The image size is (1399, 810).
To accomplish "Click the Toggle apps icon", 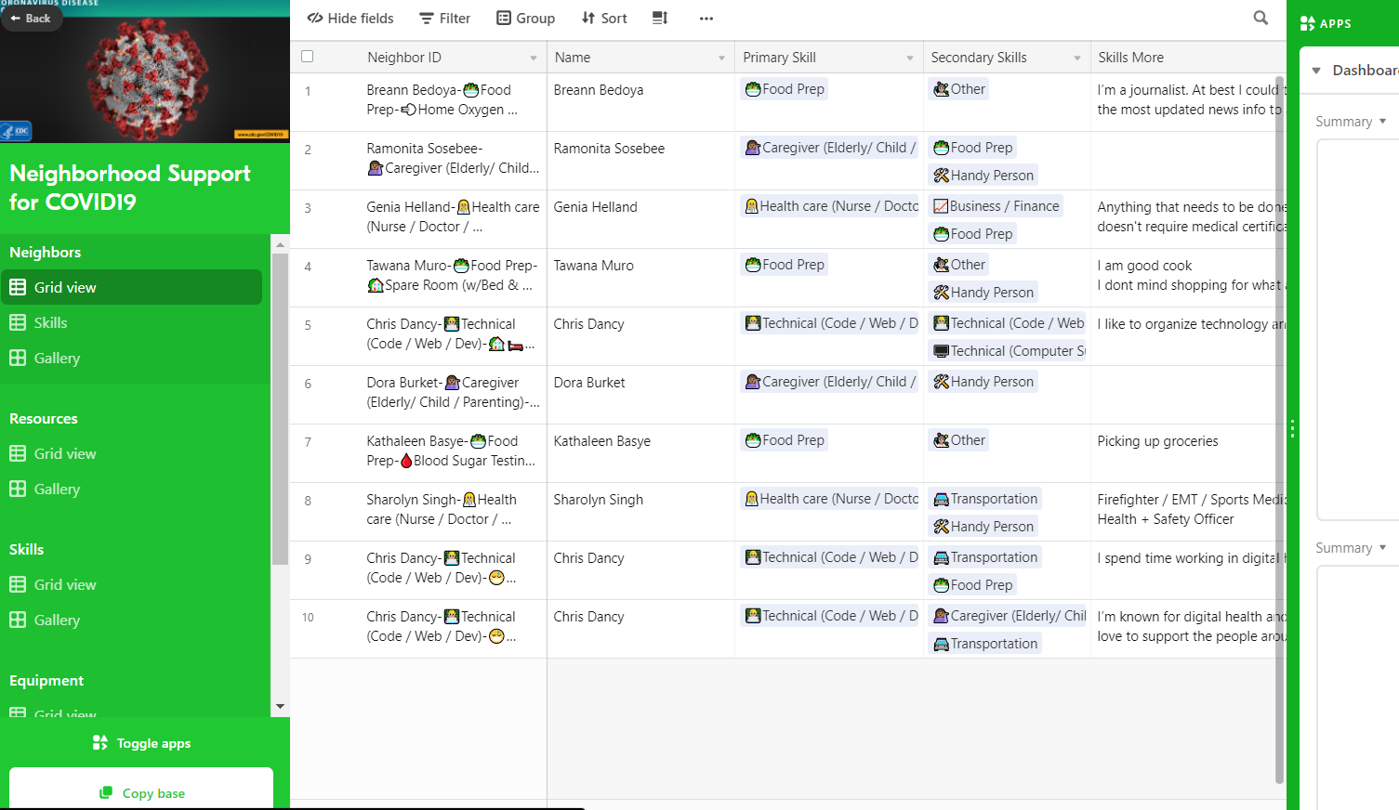I will coord(100,743).
